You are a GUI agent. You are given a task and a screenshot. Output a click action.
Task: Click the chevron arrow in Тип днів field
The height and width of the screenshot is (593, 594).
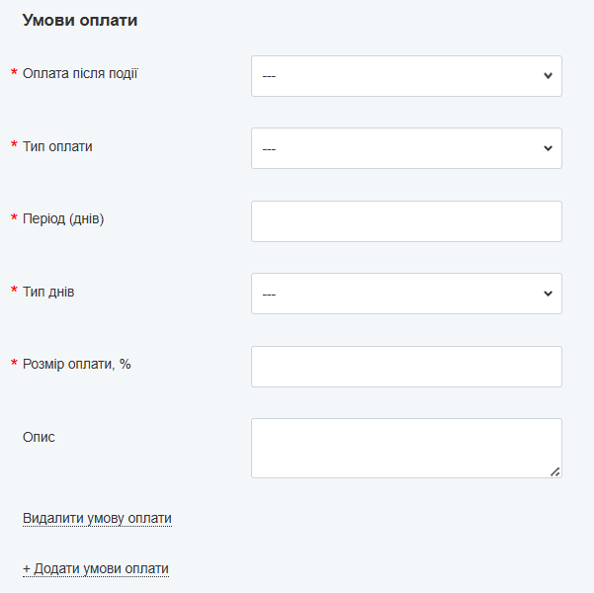coord(548,294)
